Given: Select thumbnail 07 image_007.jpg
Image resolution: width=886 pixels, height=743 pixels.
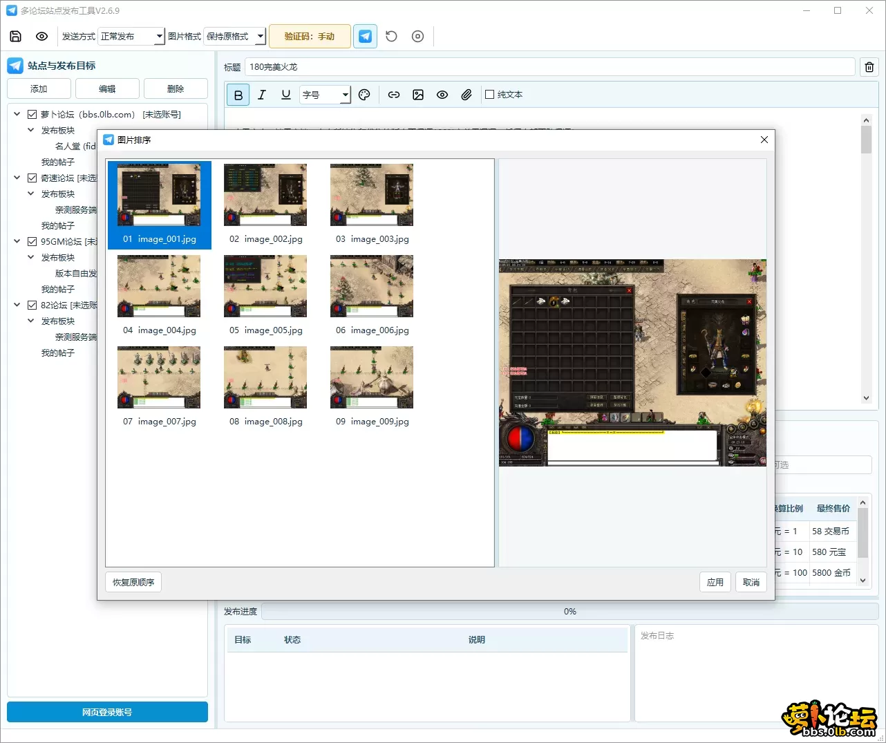Looking at the screenshot, I should (x=160, y=386).
